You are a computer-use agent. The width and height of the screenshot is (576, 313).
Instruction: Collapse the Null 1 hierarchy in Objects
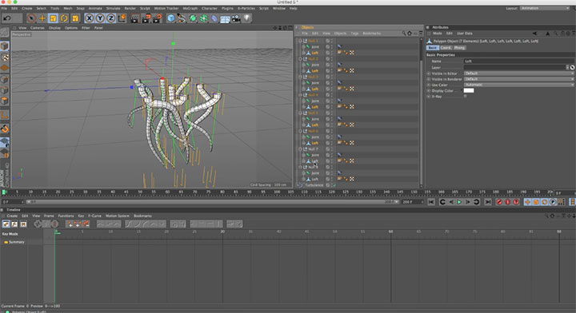click(x=300, y=41)
